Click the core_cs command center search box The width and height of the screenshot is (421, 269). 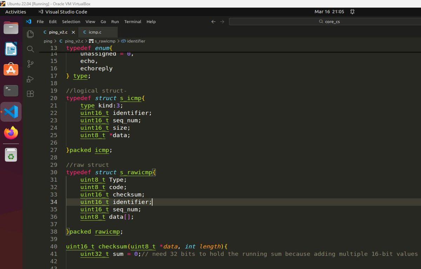[325, 21]
